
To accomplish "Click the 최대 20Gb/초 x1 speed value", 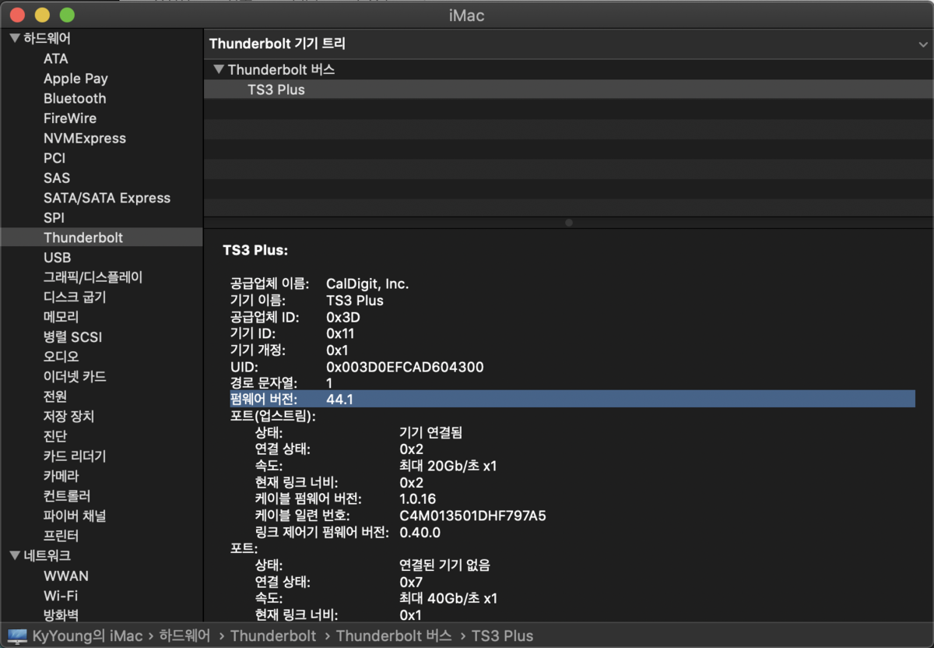I will click(448, 466).
